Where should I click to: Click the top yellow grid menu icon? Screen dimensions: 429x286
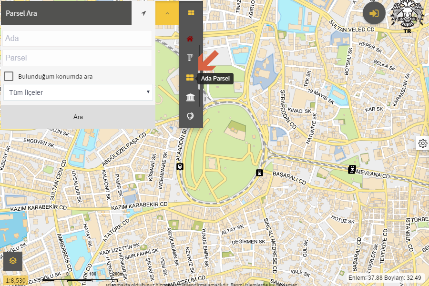click(x=191, y=13)
